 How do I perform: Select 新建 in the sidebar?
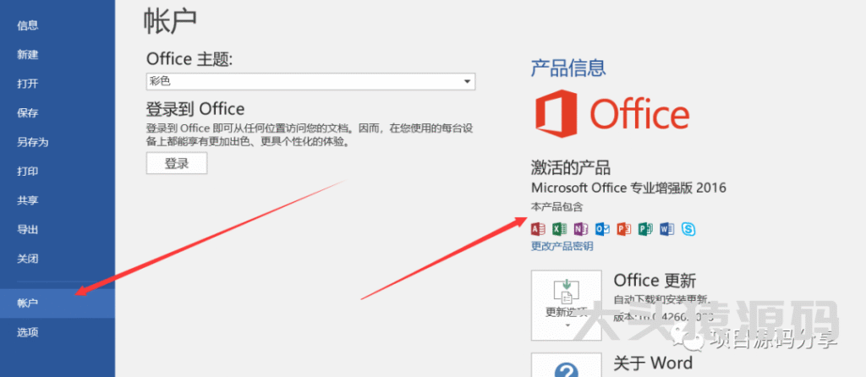28,55
